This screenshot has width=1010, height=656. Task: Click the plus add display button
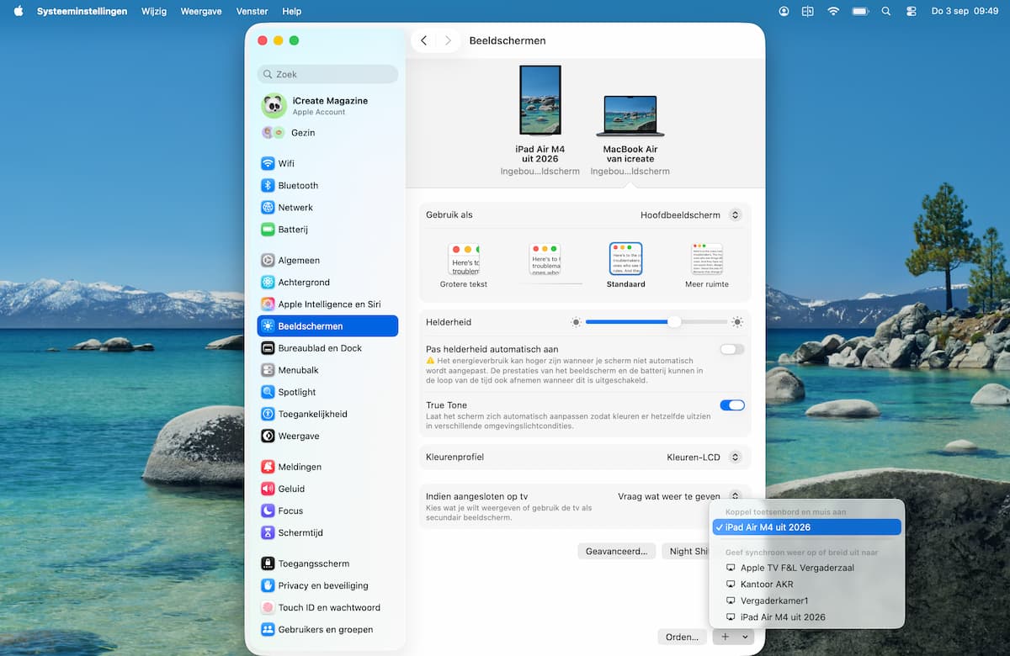[726, 637]
